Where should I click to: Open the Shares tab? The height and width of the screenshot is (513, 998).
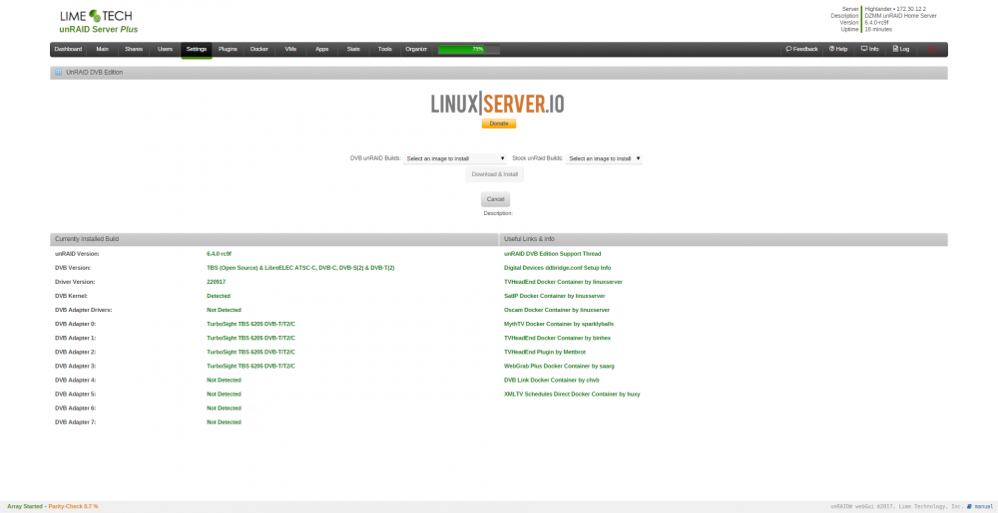tap(134, 49)
